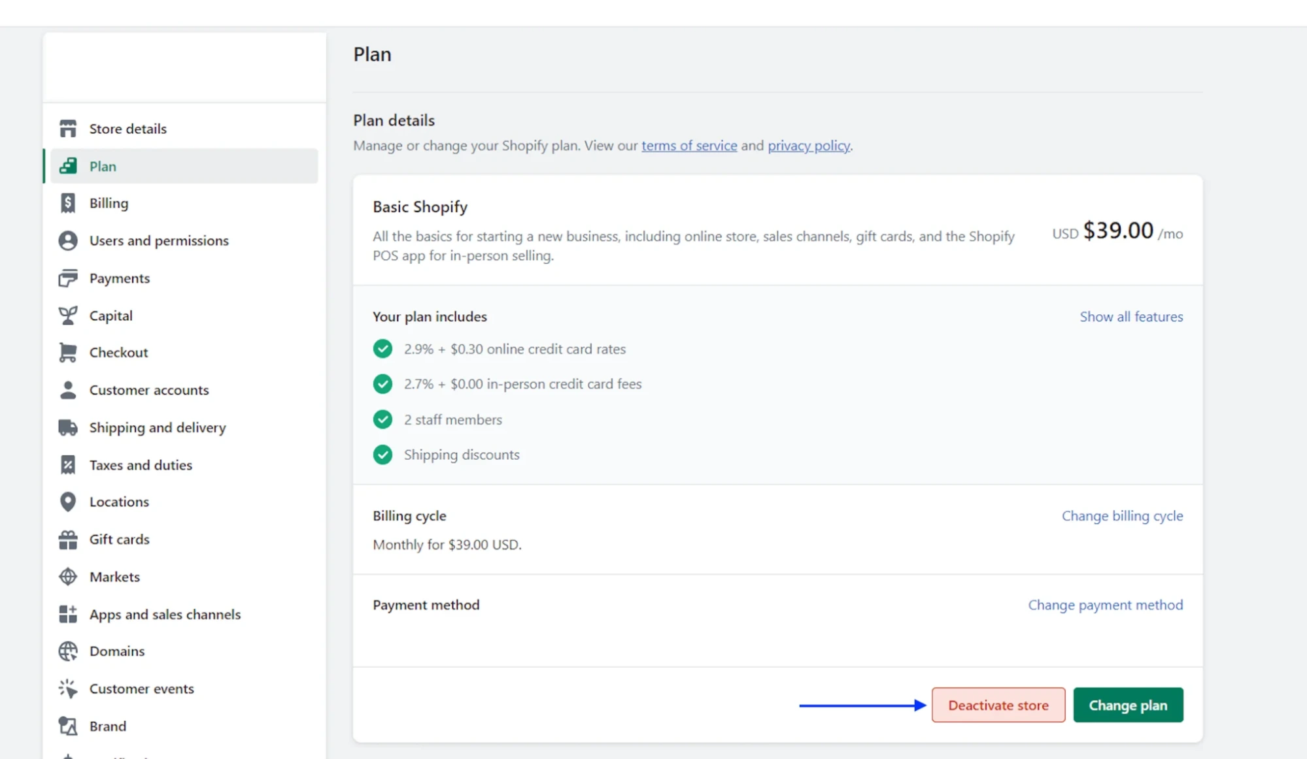
Task: Click the Deactivate store button
Action: [x=998, y=705]
